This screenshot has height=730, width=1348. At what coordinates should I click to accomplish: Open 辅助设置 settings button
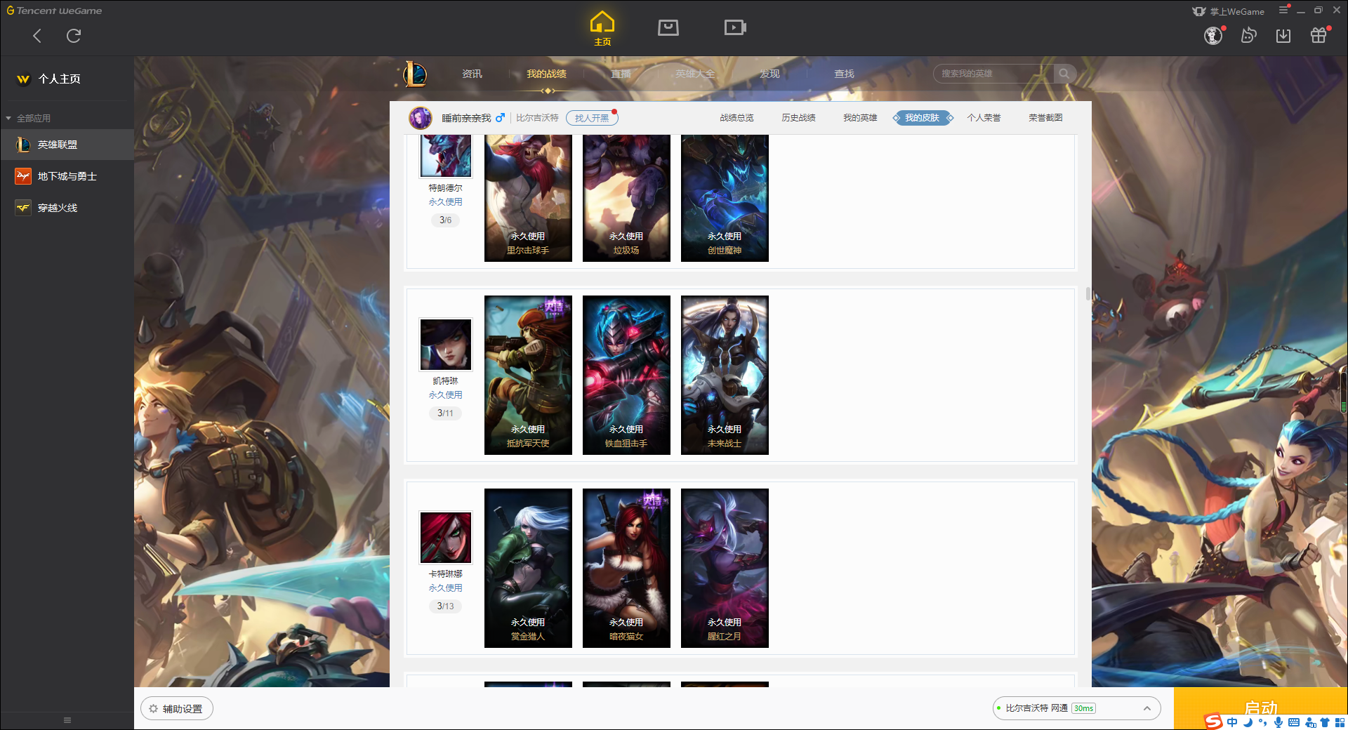coord(177,709)
